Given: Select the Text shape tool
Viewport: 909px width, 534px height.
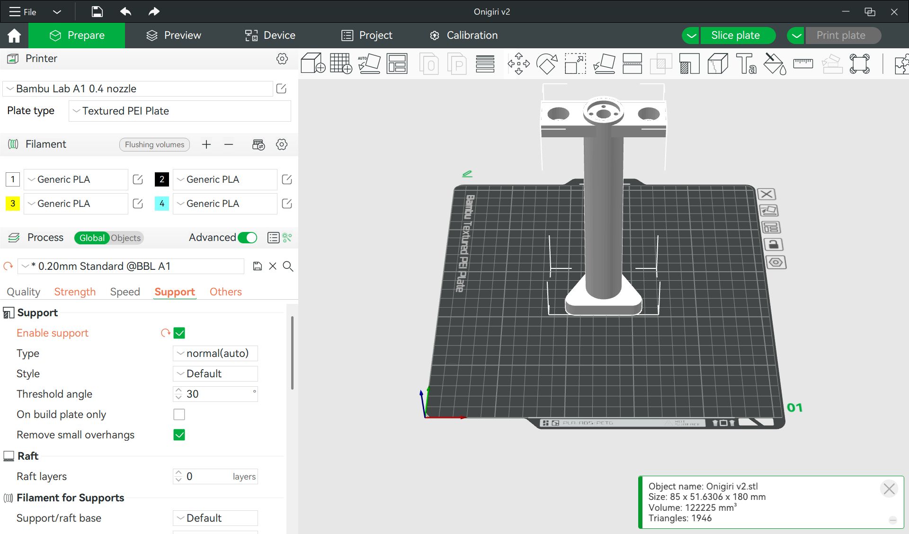Looking at the screenshot, I should [x=746, y=63].
